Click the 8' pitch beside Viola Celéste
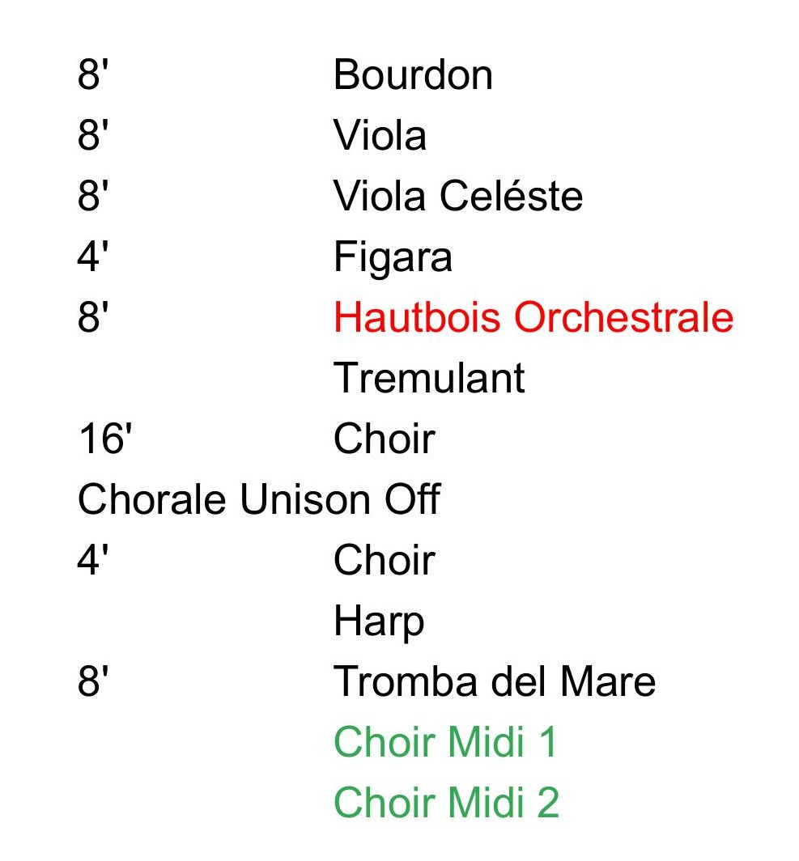The image size is (799, 861). tap(93, 197)
